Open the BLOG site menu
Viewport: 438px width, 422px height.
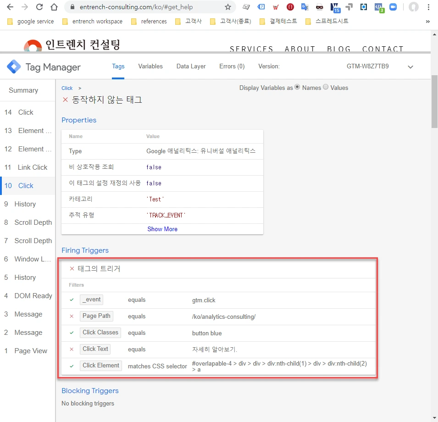339,49
